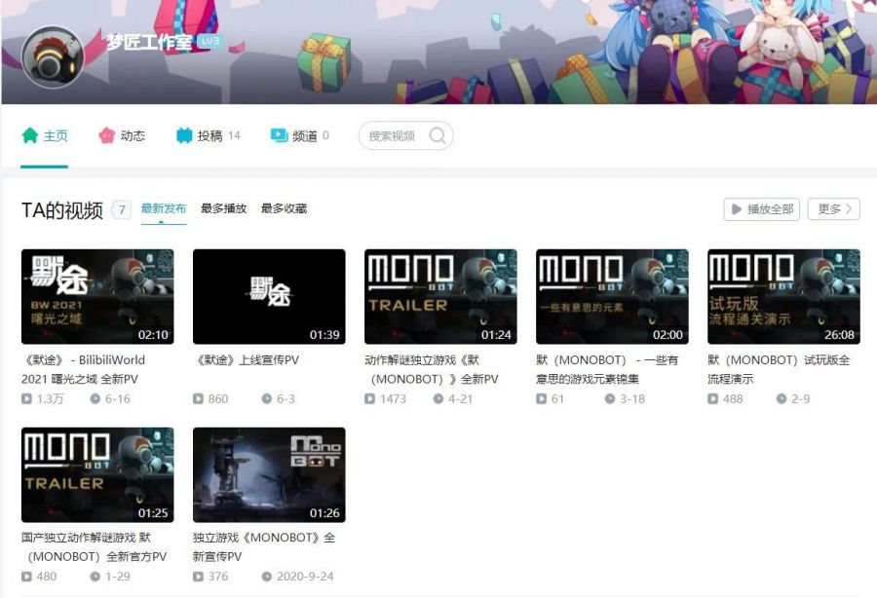Sort videos by 最多收藏
The width and height of the screenshot is (877, 598).
click(x=285, y=209)
